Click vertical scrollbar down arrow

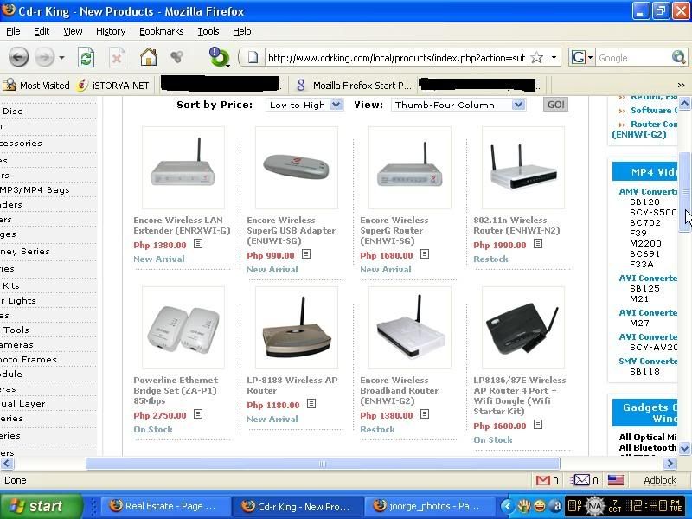[x=684, y=448]
